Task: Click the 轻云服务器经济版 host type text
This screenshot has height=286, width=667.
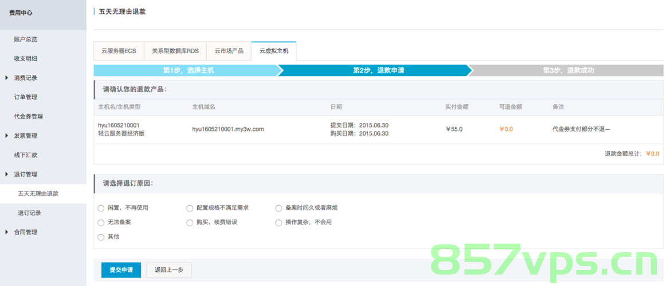Action: (121, 134)
